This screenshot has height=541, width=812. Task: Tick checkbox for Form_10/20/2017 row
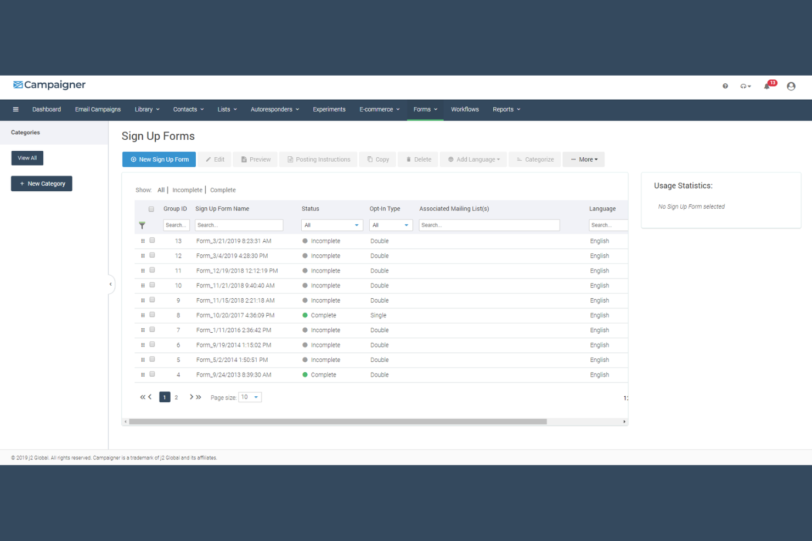(x=152, y=315)
